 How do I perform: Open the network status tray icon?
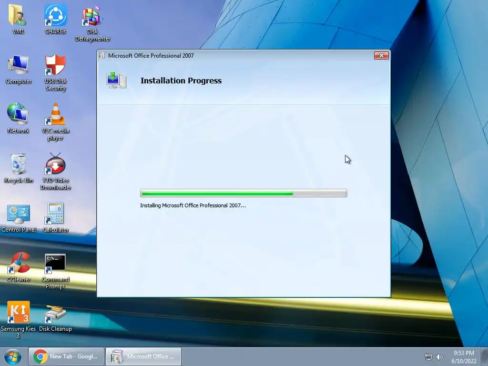428,357
